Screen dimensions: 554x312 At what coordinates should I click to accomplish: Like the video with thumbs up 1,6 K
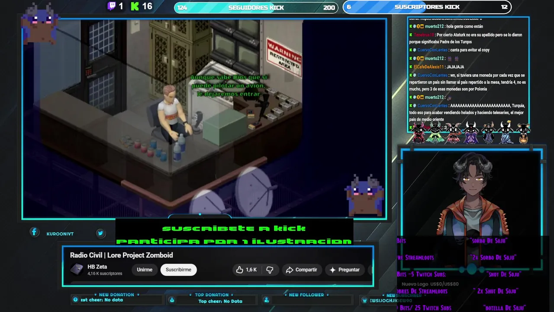pos(246,270)
